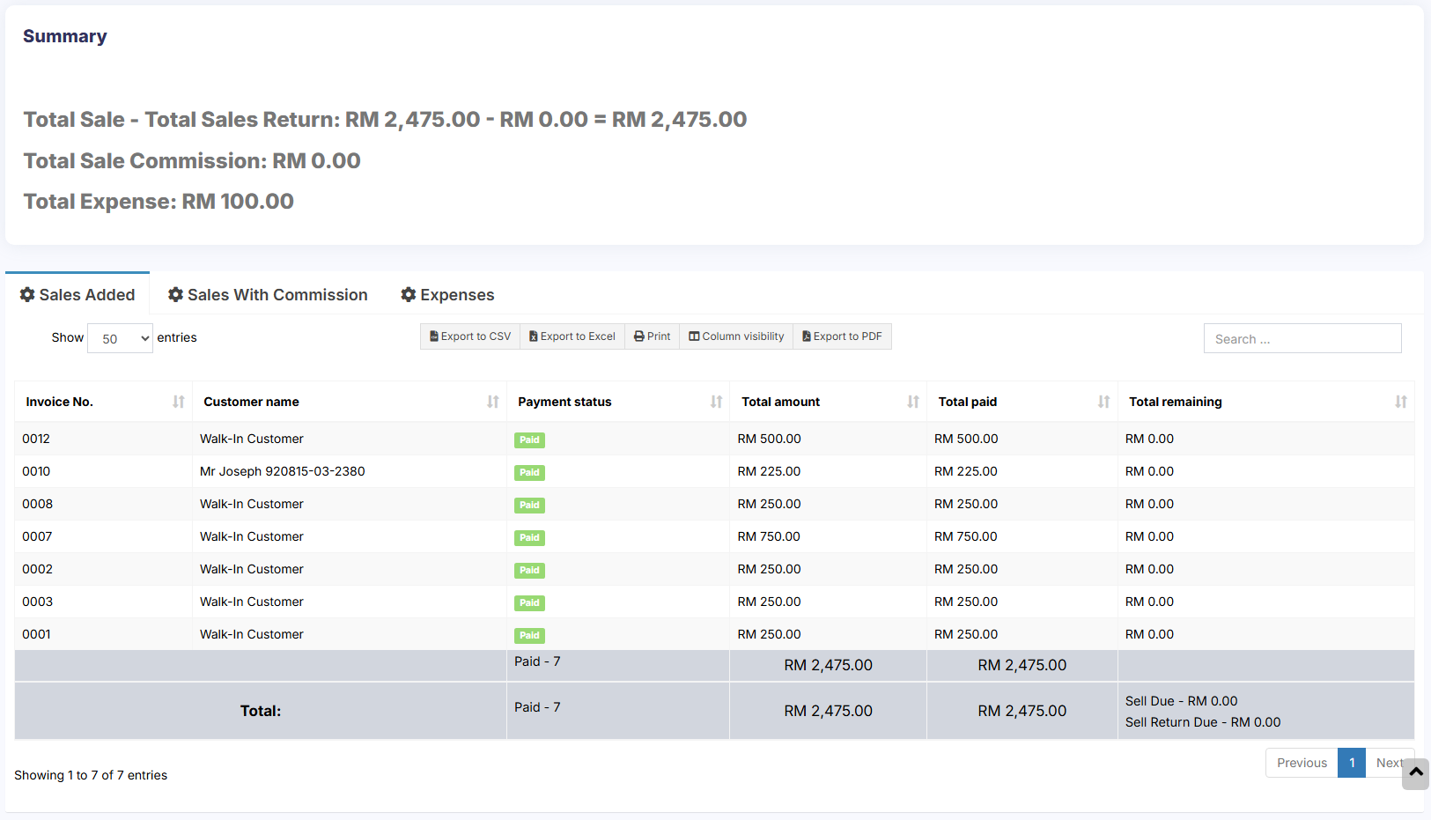Click the Search input field
Viewport: 1431px width, 820px height.
[x=1302, y=339]
